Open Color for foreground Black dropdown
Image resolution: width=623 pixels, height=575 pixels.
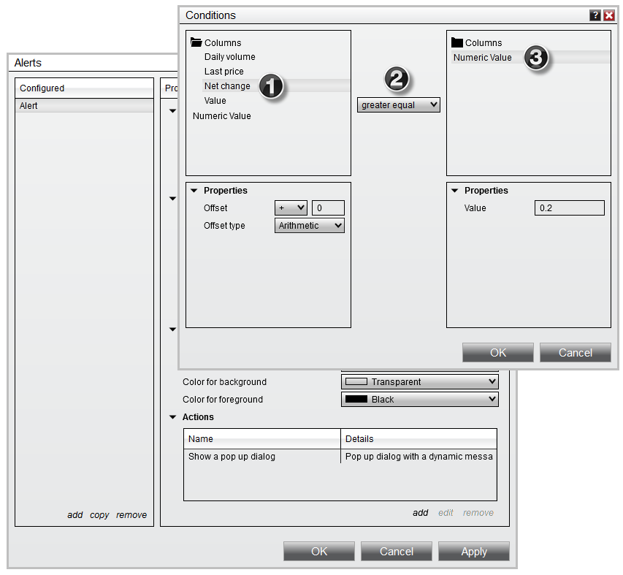point(419,400)
